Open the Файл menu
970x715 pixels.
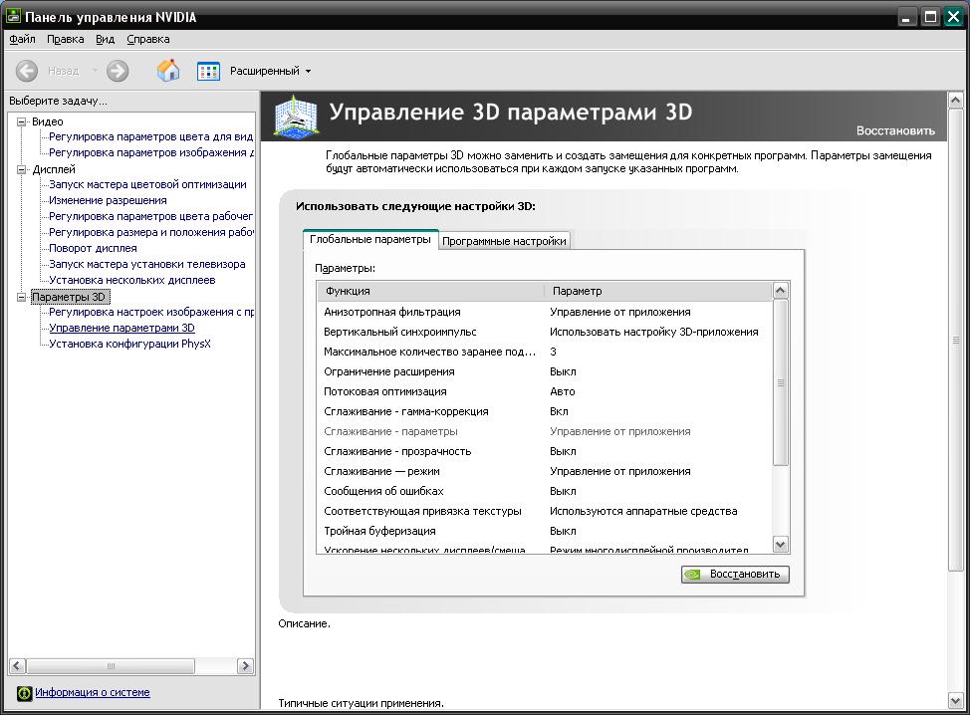click(22, 39)
